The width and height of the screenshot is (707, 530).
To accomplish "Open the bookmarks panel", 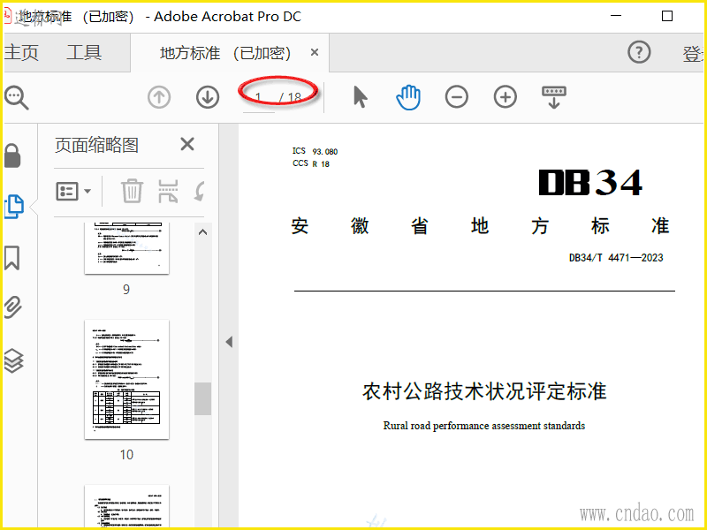I will point(12,258).
